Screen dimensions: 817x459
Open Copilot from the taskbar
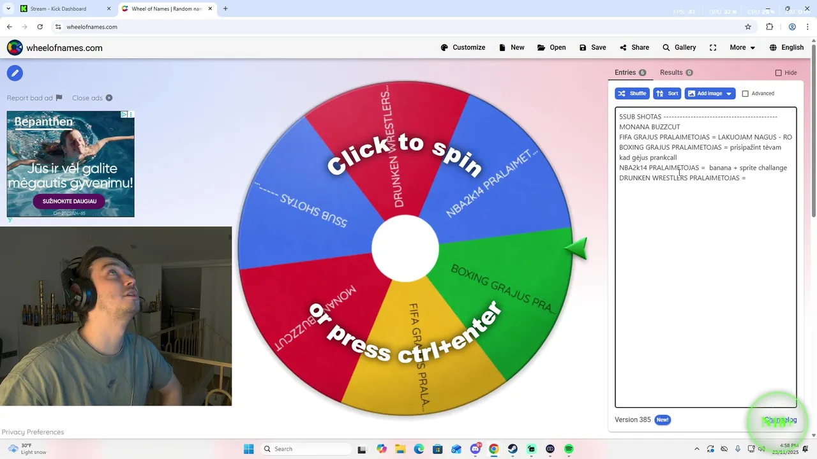(x=382, y=449)
